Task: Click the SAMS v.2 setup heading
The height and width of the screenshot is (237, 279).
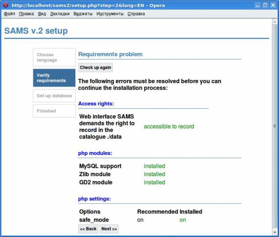Action: pyautogui.click(x=36, y=31)
